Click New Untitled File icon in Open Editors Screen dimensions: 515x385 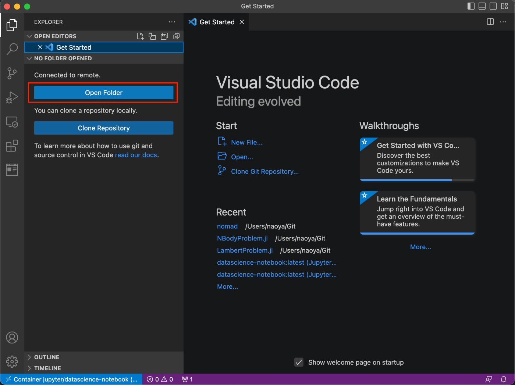[x=140, y=36]
